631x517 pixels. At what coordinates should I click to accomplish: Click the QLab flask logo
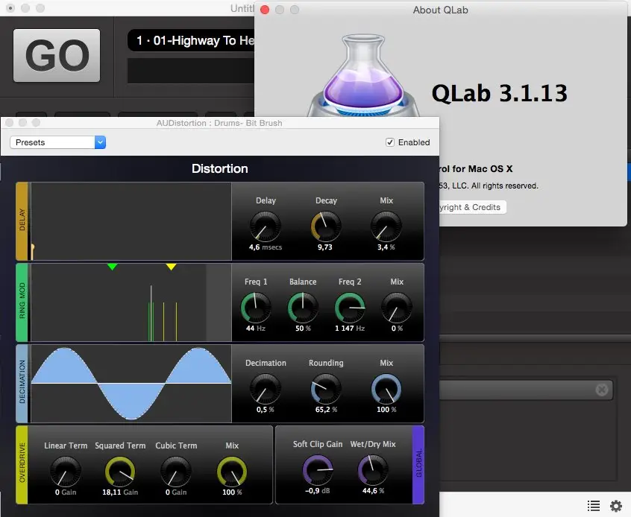pyautogui.click(x=363, y=77)
